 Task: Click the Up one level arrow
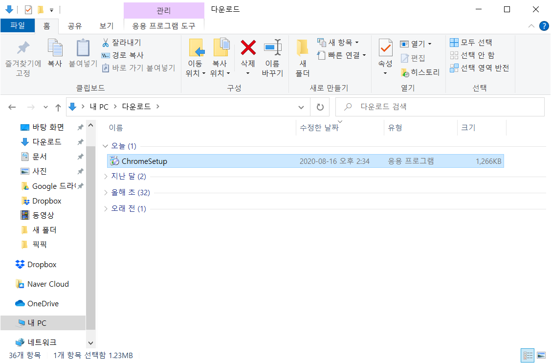(x=58, y=107)
